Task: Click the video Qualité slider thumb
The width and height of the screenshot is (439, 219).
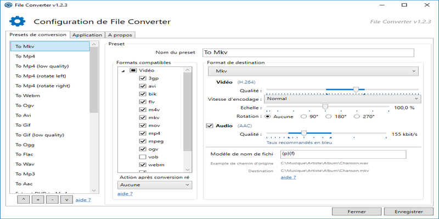Action: 356,90
